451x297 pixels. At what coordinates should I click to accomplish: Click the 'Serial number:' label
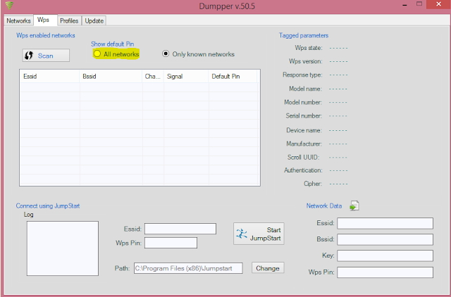(304, 115)
